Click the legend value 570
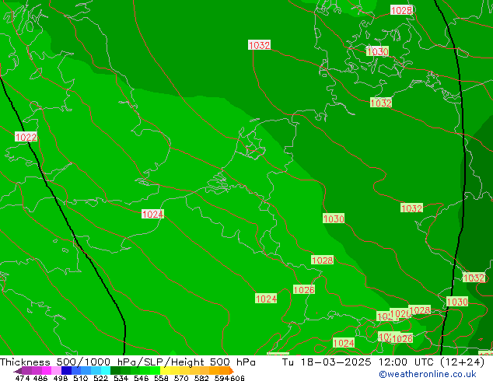 [x=181, y=378]
